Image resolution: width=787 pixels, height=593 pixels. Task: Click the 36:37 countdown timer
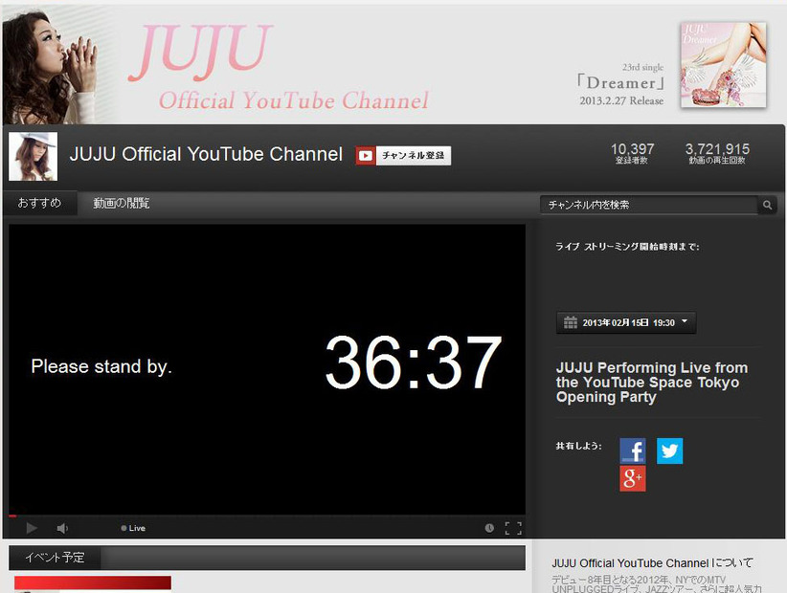click(413, 362)
